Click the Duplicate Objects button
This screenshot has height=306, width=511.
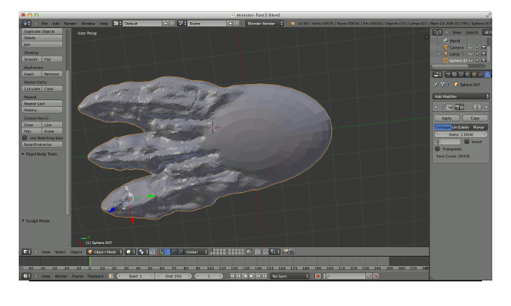(x=42, y=31)
